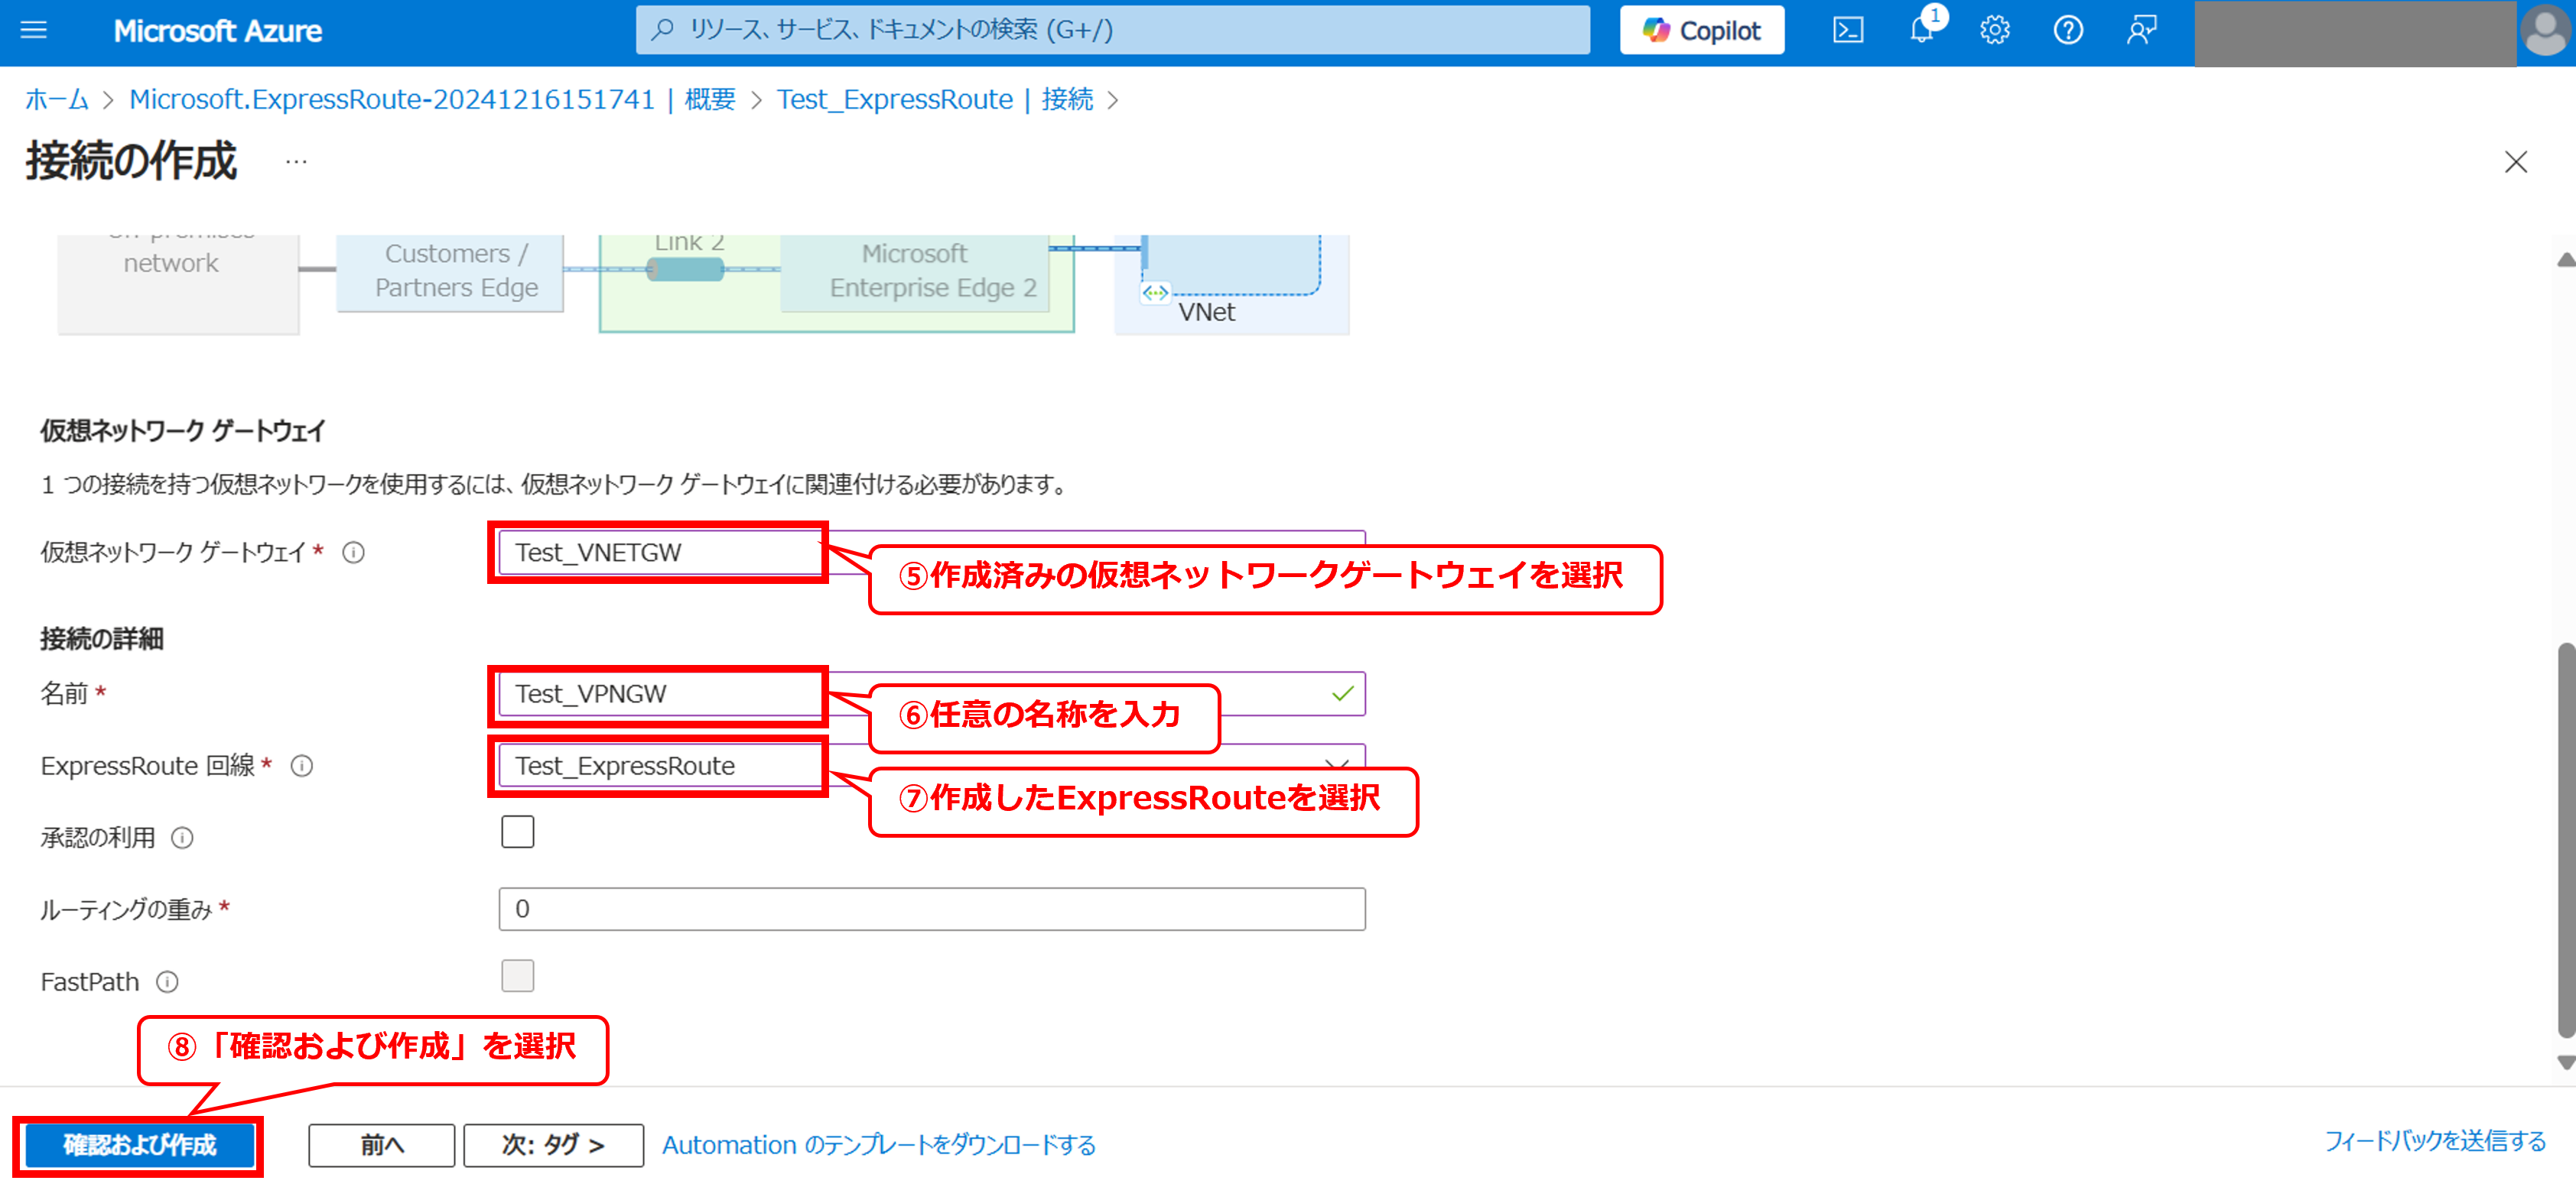Image resolution: width=2576 pixels, height=1200 pixels.
Task: Click info icon beside FastPath label
Action: (x=167, y=982)
